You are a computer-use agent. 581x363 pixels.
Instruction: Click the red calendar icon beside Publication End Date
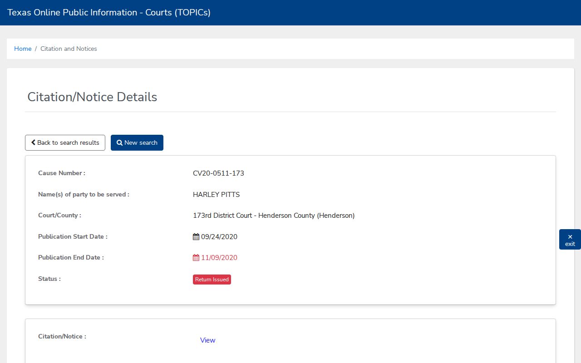[196, 258]
